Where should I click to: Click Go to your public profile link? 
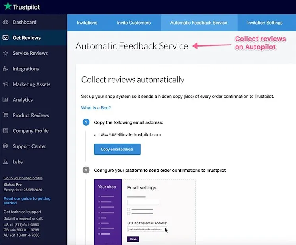point(23,178)
